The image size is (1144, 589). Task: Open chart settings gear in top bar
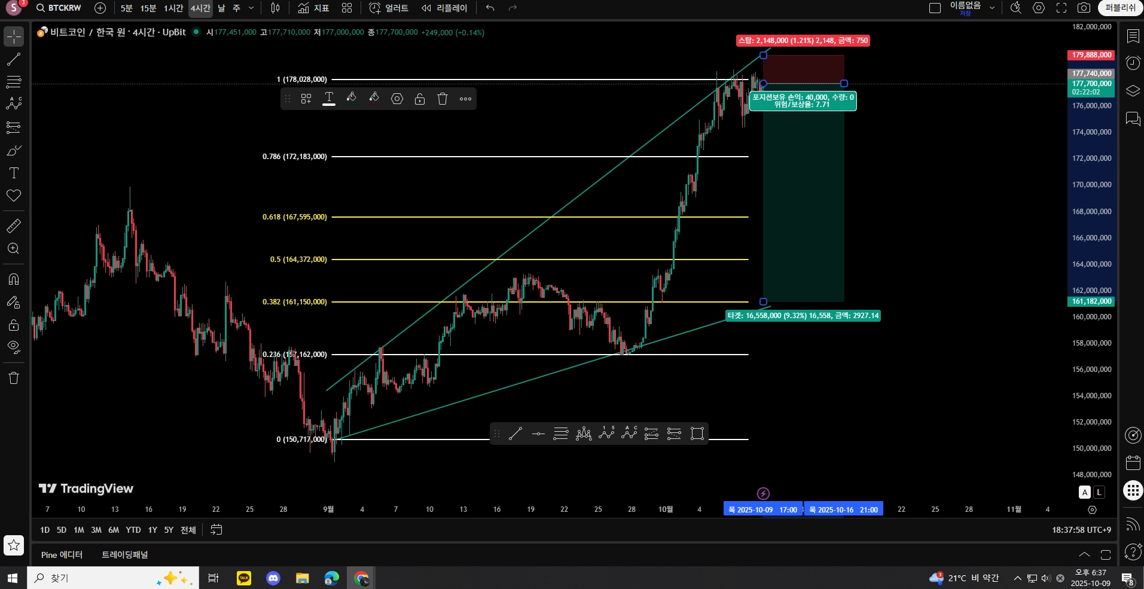click(1039, 8)
